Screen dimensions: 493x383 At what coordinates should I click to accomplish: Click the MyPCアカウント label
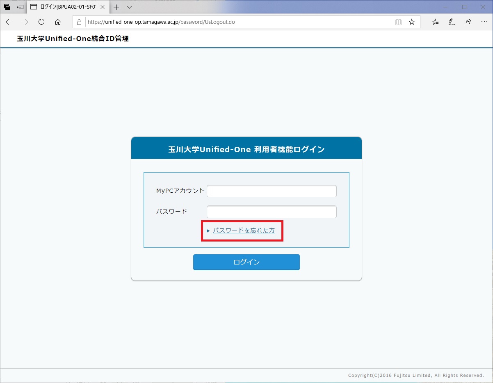click(180, 191)
